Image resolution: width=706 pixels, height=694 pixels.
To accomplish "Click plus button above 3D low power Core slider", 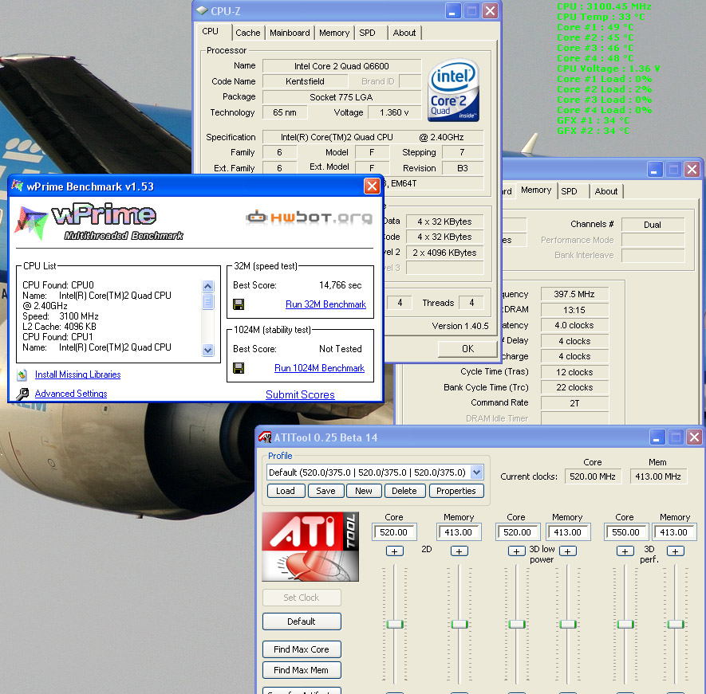I will [x=516, y=551].
